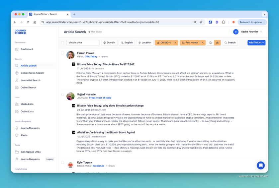Go to Journalist Search

[x=31, y=80]
